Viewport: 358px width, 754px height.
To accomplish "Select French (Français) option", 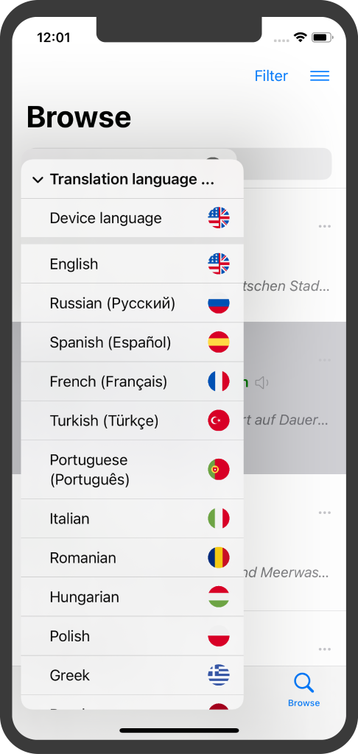I will pyautogui.click(x=133, y=381).
